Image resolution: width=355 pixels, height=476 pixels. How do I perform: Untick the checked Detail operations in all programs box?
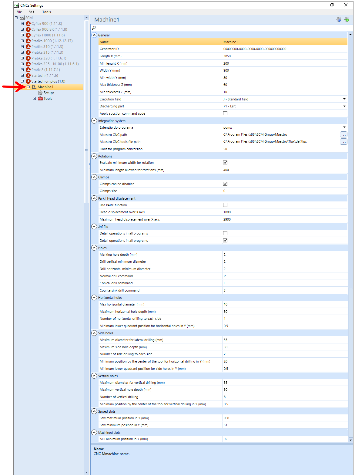tap(225, 241)
